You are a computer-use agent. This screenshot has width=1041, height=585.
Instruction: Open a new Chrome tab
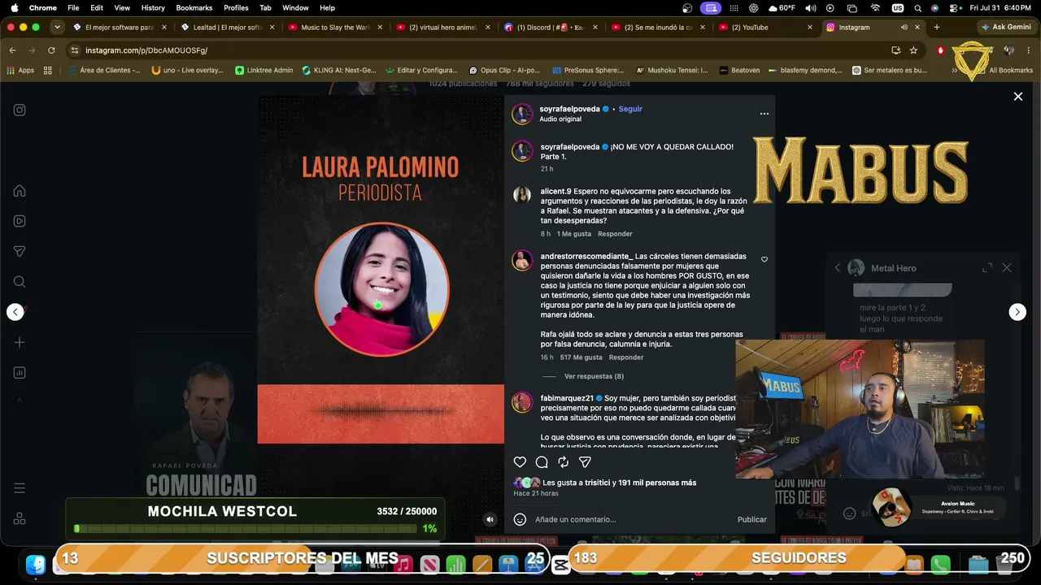(x=936, y=27)
